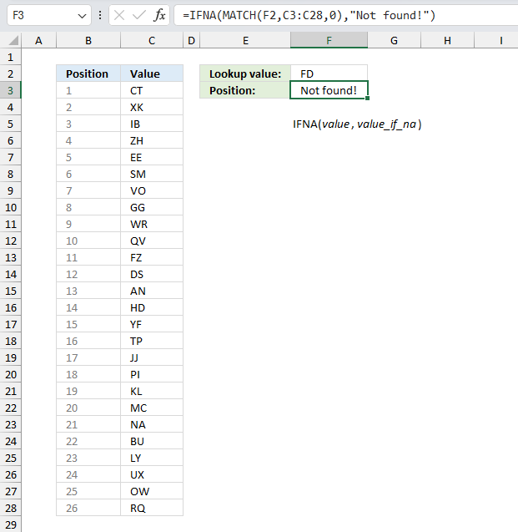Click the cell containing LY
This screenshot has height=532, width=518.
tap(152, 458)
